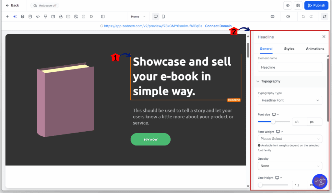This screenshot has height=193, width=332.
Task: Open the Opacity dropdown
Action: point(290,166)
